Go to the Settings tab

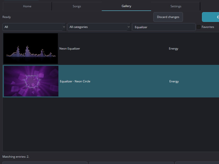[176, 6]
